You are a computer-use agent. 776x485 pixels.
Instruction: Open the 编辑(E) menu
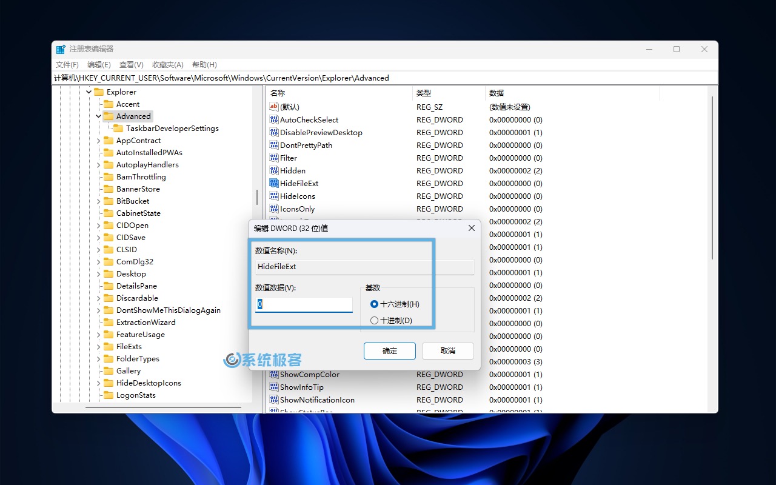(x=99, y=65)
